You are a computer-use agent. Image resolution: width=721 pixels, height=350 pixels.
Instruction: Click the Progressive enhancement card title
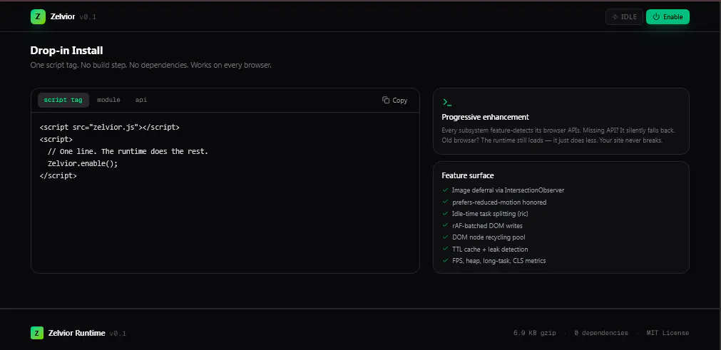tap(485, 117)
